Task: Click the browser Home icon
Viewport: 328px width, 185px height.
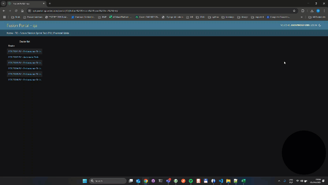Action: [22, 11]
